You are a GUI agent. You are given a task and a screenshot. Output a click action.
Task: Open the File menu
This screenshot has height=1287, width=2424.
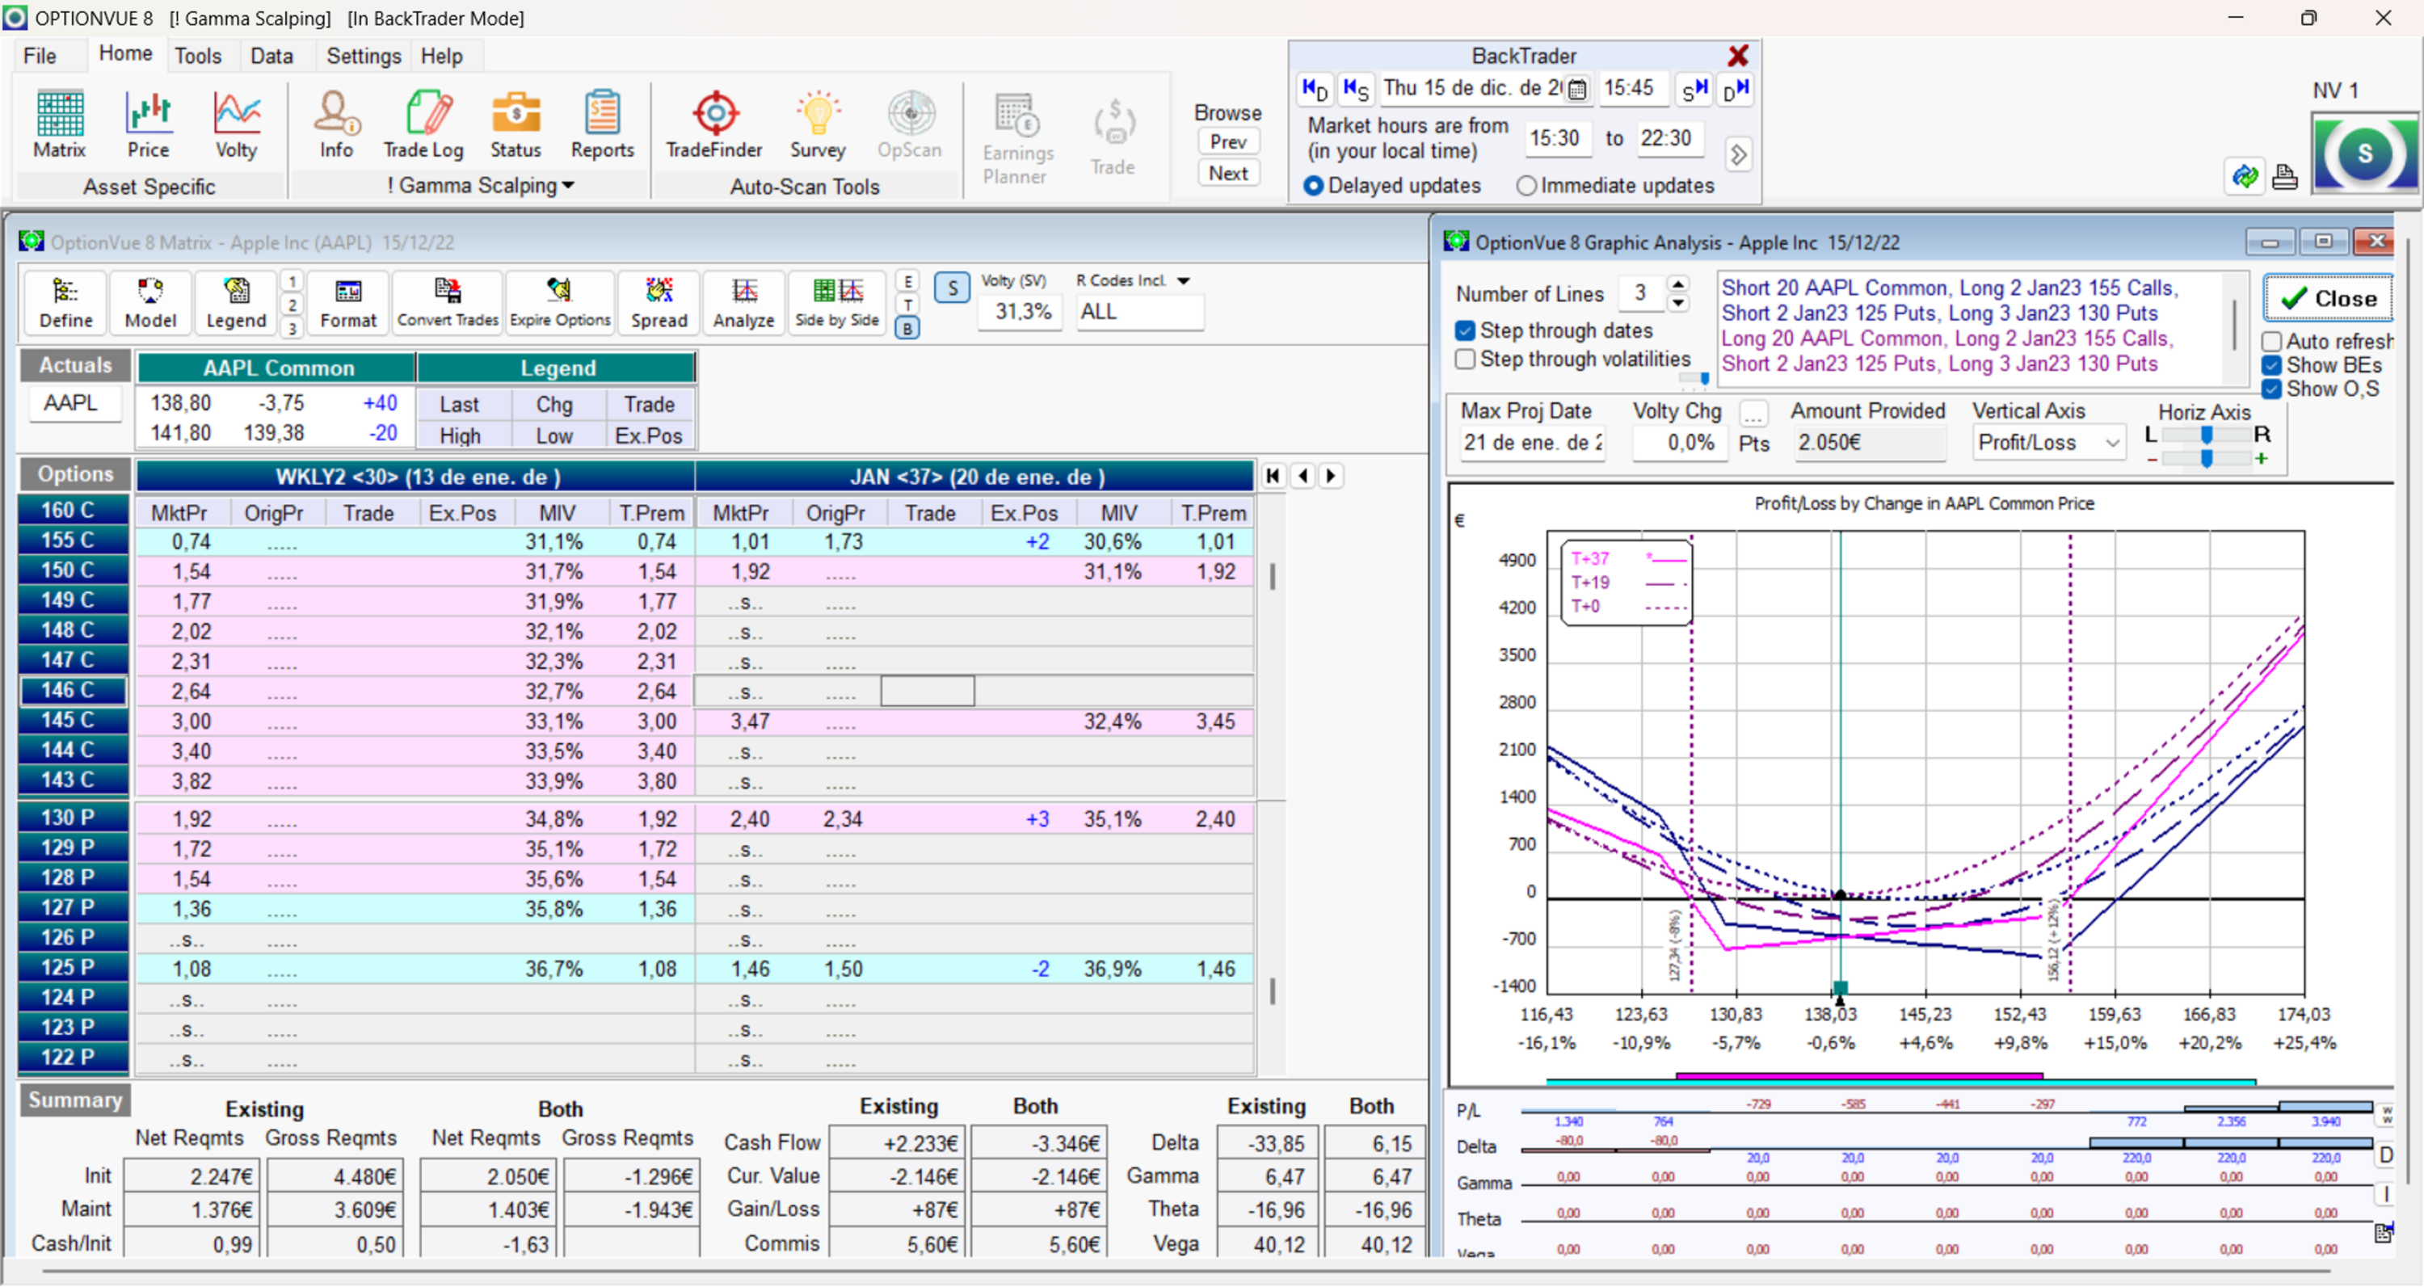(x=40, y=57)
